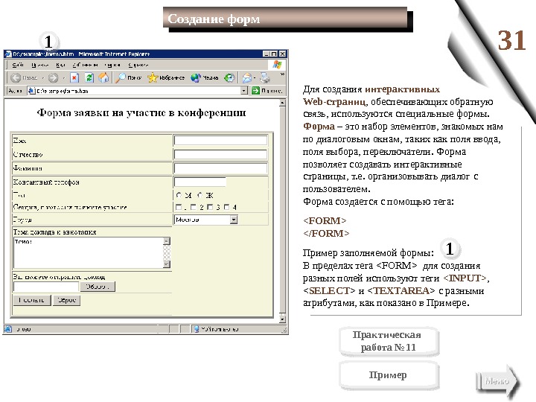This screenshot has height=402, width=536.
Task: Click the History icon in IE toolbar
Action: (x=229, y=78)
